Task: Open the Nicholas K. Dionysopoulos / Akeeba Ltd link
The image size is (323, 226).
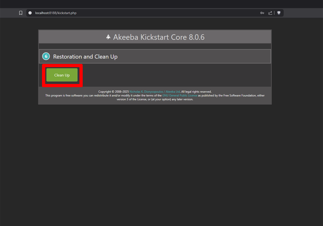Action: tap(154, 92)
